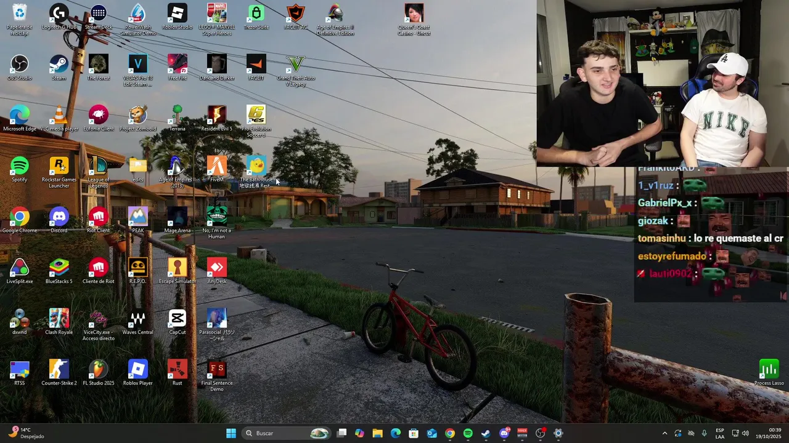Select LEGO MARVEL Super Heroes icon
The image size is (789, 443).
click(x=217, y=20)
